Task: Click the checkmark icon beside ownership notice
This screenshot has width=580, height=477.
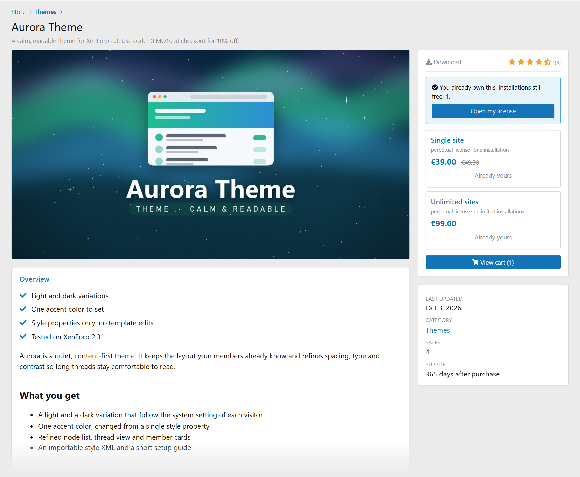Action: point(435,88)
